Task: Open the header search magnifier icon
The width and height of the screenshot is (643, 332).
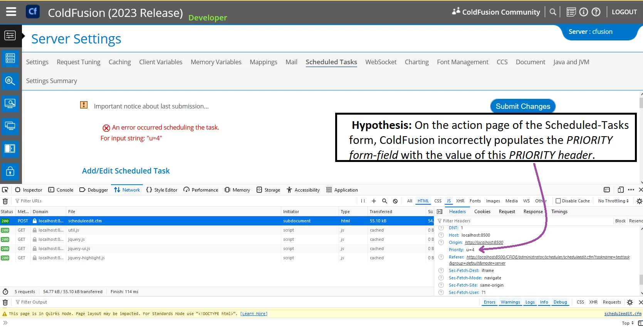Action: pos(553,12)
